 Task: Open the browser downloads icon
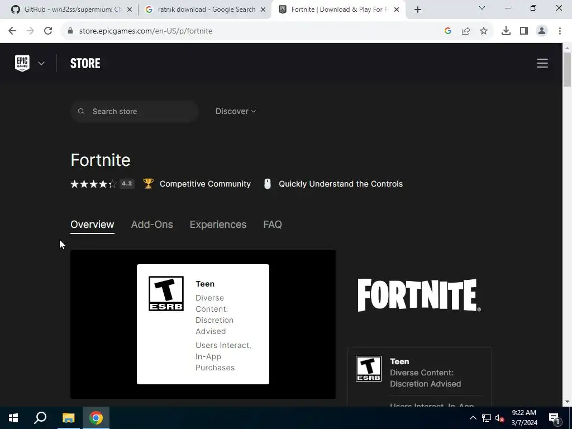pyautogui.click(x=506, y=31)
